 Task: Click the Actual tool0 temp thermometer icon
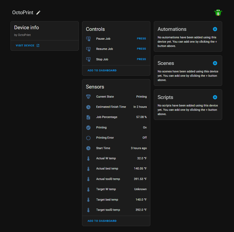pos(88,179)
